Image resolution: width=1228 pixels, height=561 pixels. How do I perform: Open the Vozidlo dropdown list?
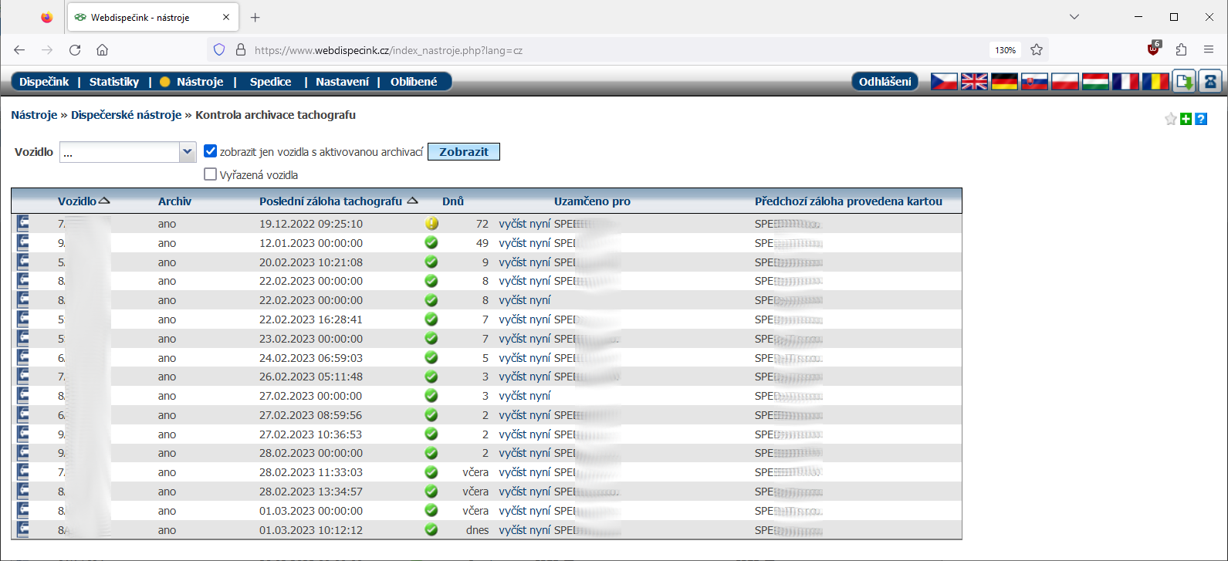click(188, 152)
